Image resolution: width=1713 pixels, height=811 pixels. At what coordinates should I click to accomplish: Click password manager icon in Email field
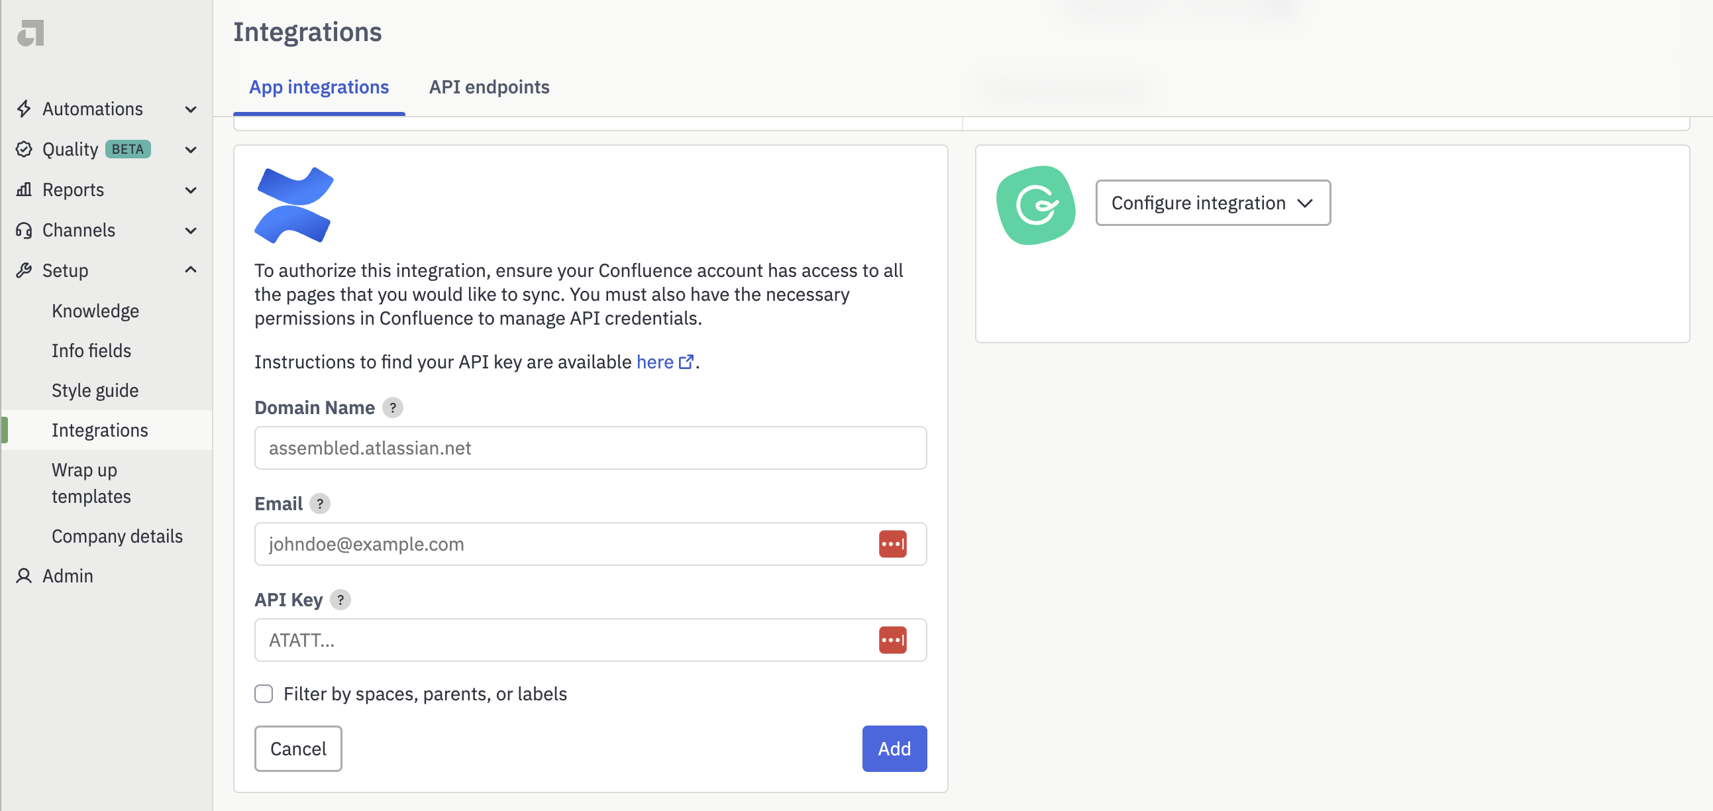pos(892,543)
